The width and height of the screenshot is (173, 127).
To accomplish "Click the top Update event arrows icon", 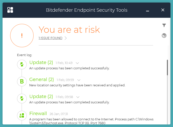I will click(x=22, y=65).
